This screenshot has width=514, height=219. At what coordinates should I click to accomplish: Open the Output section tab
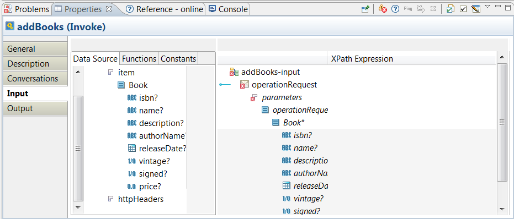click(35, 108)
